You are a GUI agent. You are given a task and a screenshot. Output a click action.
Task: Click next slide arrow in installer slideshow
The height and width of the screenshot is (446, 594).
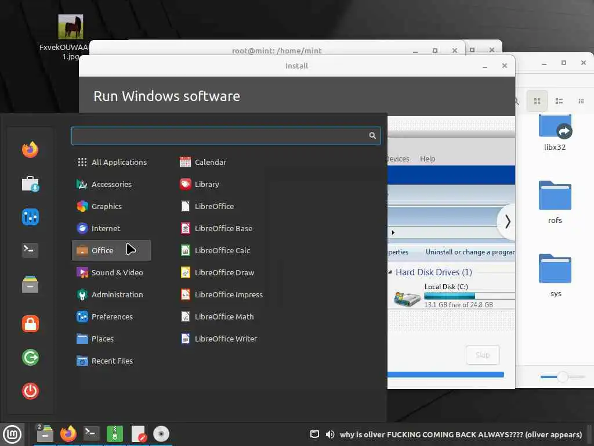507,221
